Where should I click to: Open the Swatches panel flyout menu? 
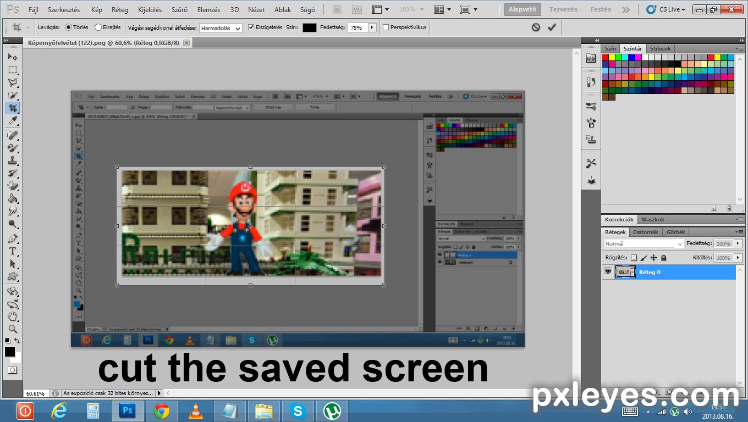point(739,48)
